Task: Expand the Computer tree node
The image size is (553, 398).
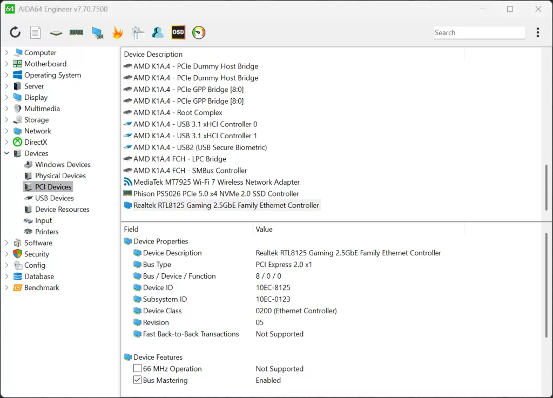Action: [6, 52]
